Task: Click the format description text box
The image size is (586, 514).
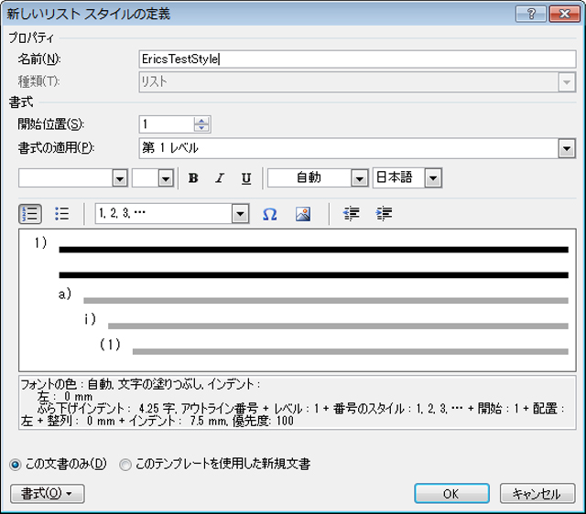Action: [297, 403]
